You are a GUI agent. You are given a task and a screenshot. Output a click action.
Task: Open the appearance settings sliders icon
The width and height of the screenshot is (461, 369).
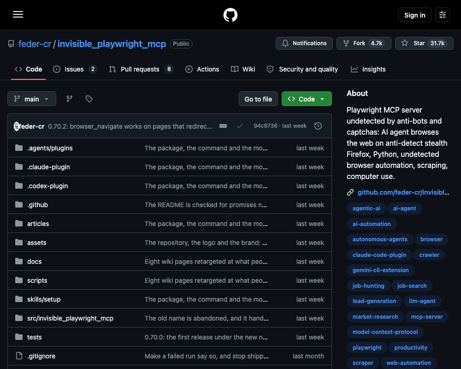pyautogui.click(x=442, y=15)
